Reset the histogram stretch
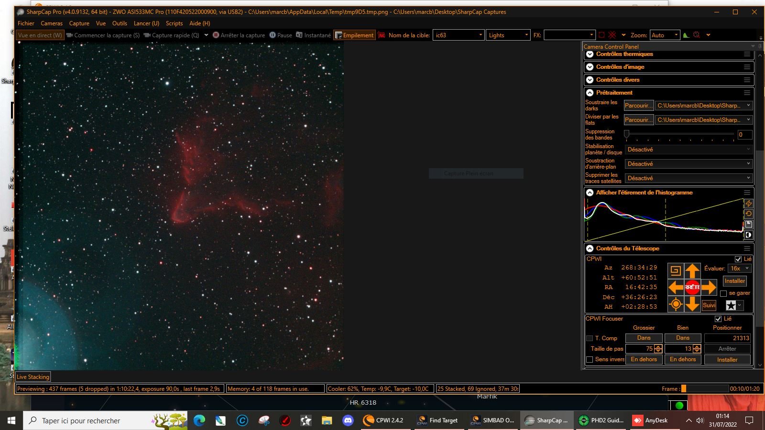Screen dimensions: 765x430 click(749, 214)
